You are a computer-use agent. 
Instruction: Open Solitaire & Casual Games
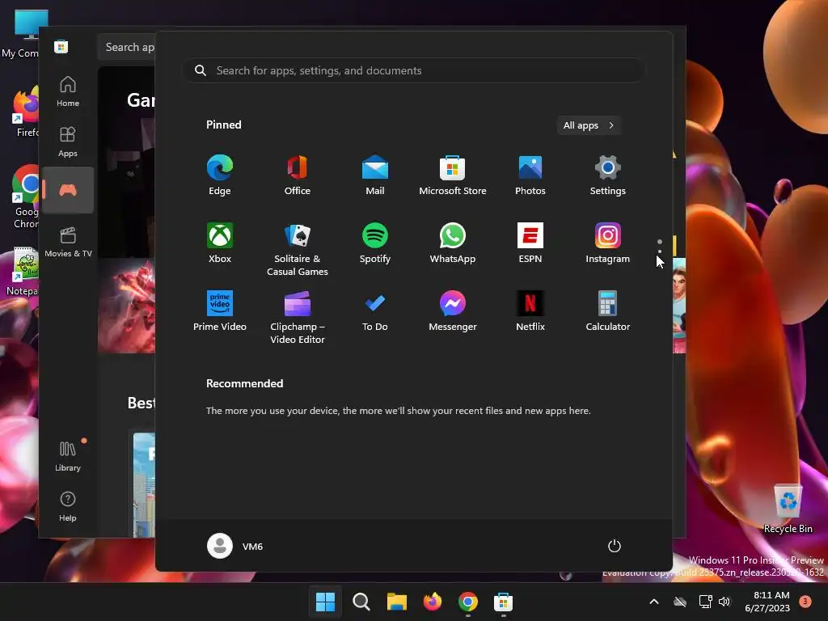298,249
